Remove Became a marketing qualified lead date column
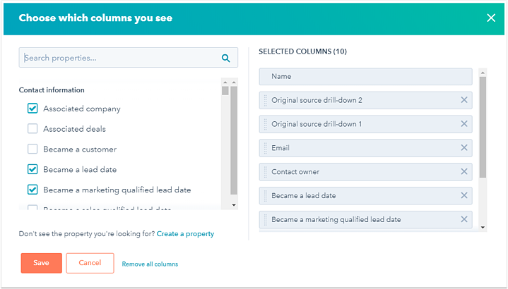Image resolution: width=508 pixels, height=289 pixels. (x=464, y=220)
